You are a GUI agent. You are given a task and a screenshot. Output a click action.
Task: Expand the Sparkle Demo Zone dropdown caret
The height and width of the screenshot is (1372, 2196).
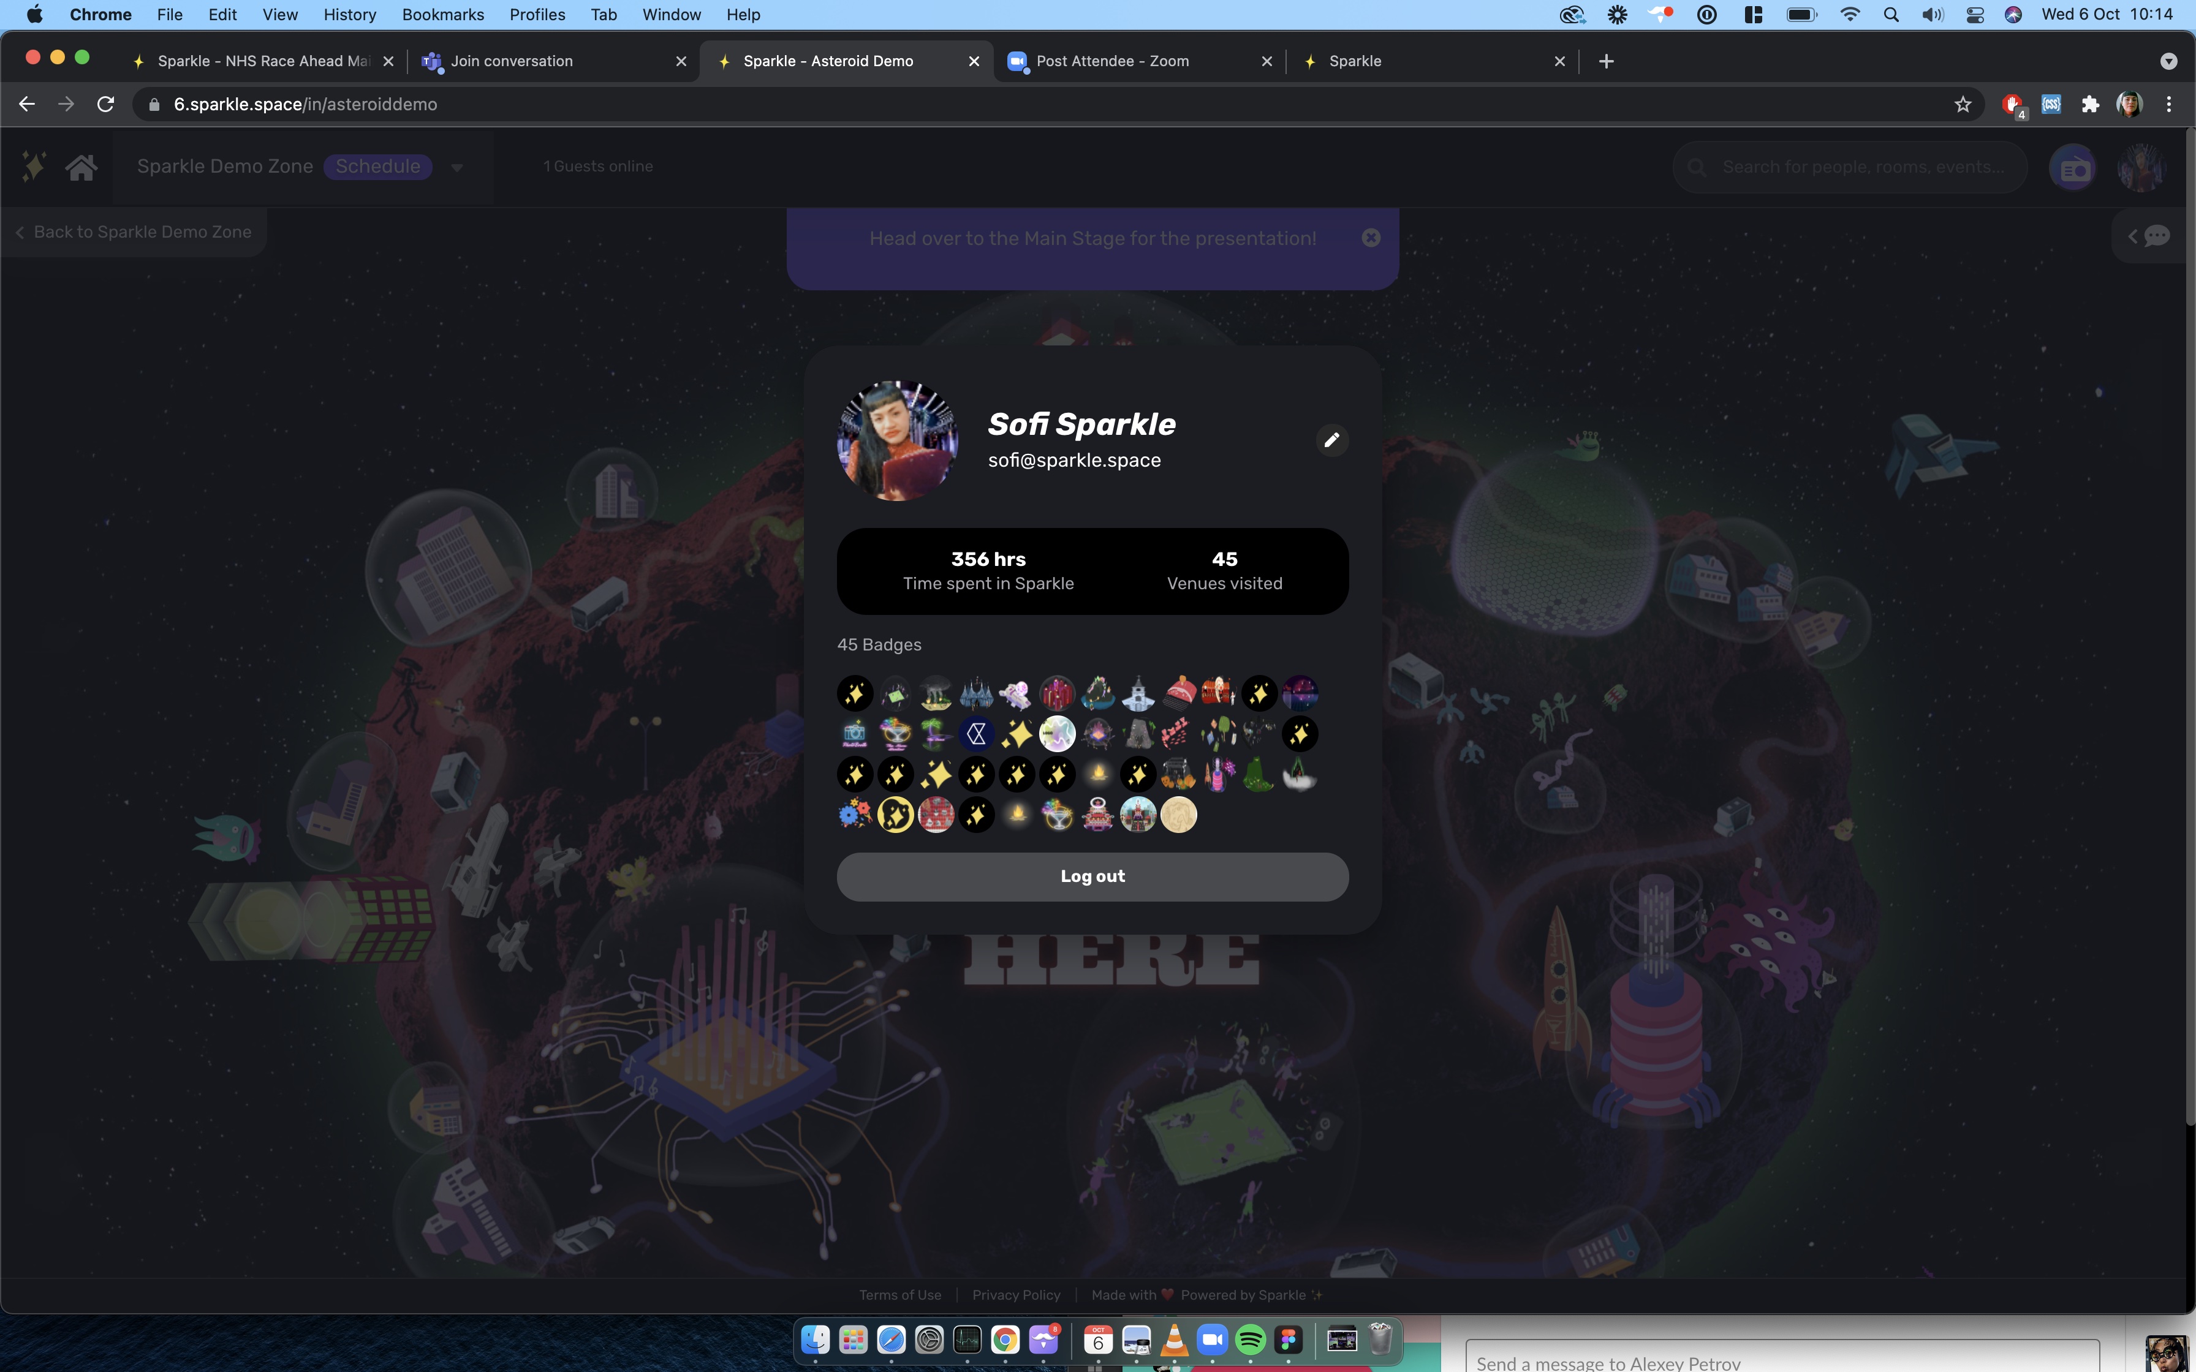click(x=457, y=168)
